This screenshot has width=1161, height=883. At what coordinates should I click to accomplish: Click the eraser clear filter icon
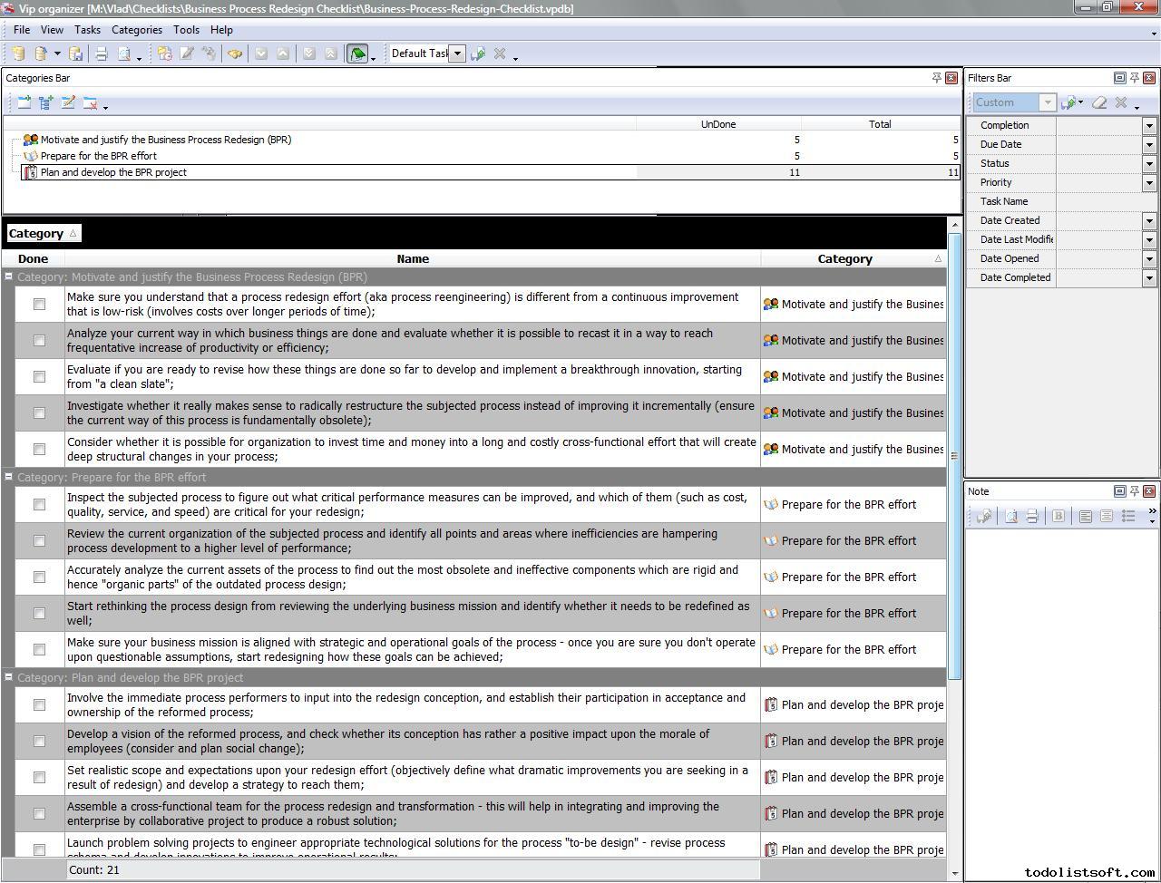coord(1099,102)
